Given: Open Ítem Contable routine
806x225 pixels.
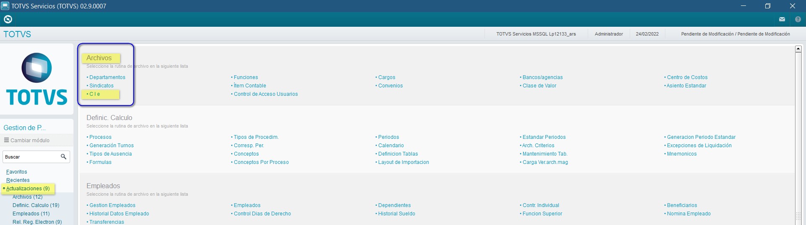Looking at the screenshot, I should pos(250,86).
